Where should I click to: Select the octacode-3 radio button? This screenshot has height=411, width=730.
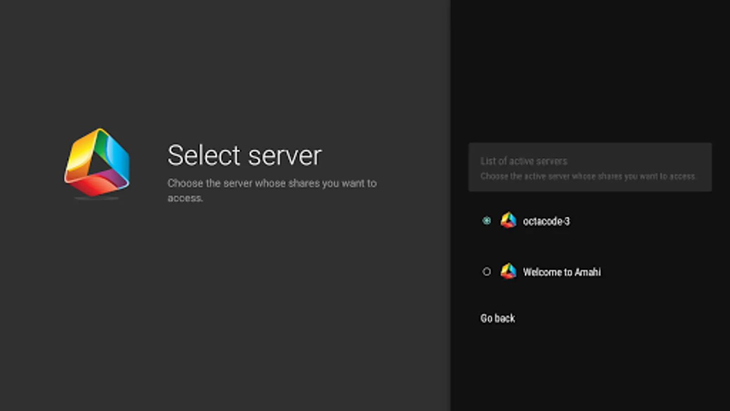486,221
